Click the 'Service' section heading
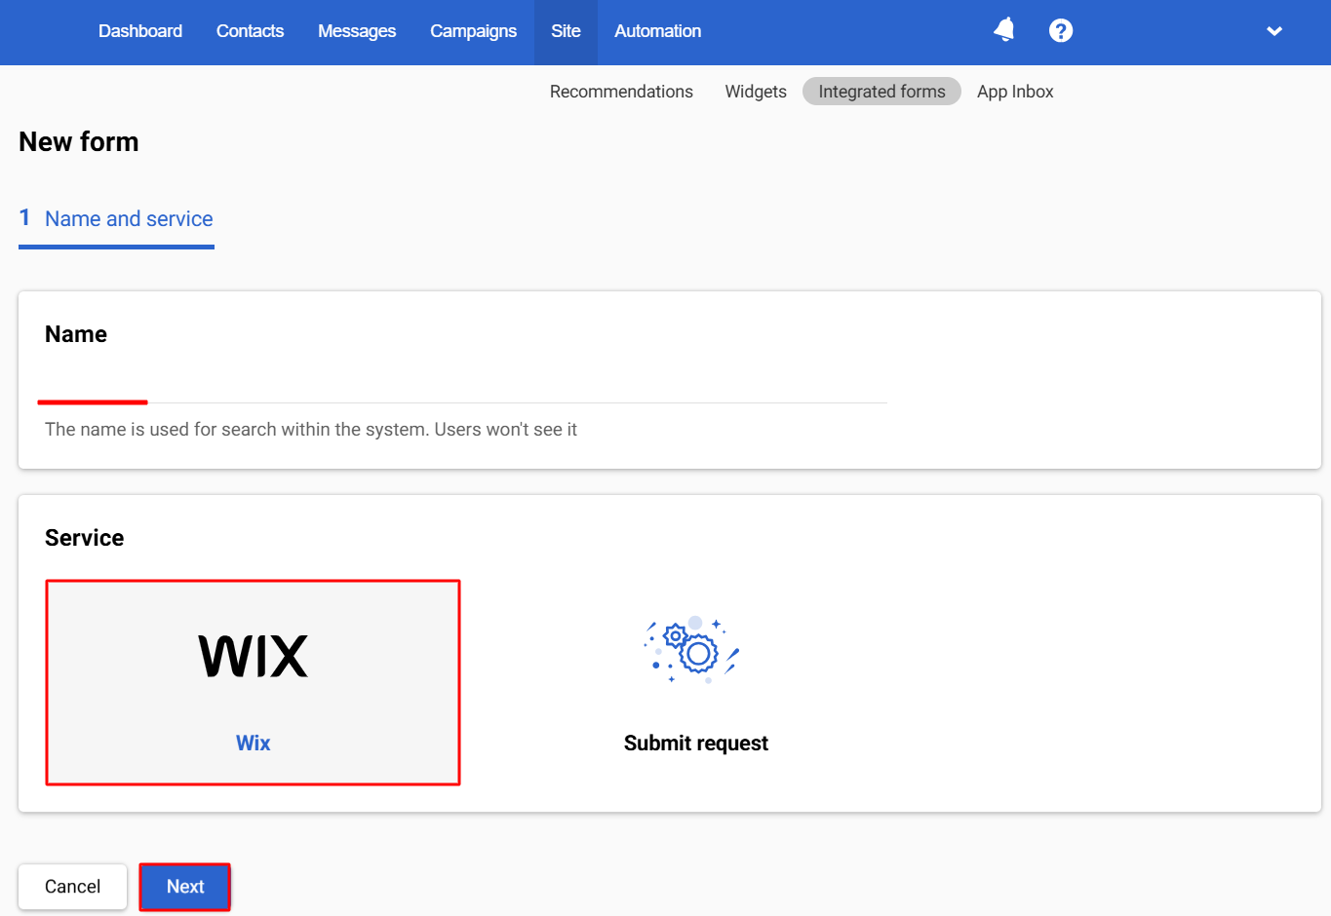The width and height of the screenshot is (1331, 916). [x=85, y=538]
